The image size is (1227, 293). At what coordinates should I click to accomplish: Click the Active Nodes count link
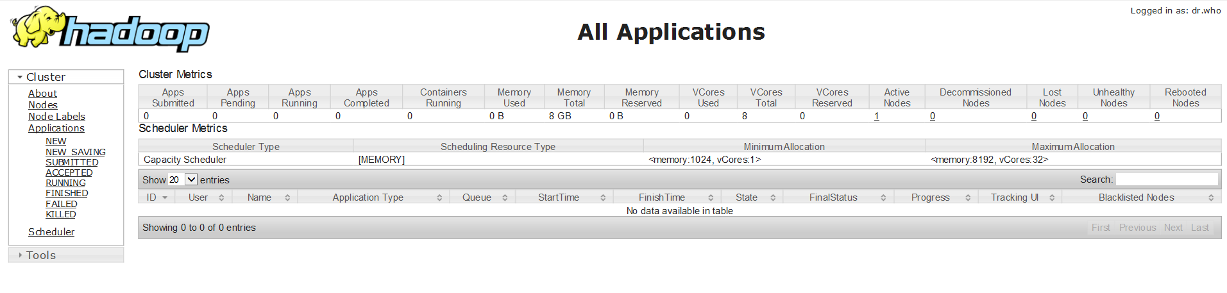point(876,116)
